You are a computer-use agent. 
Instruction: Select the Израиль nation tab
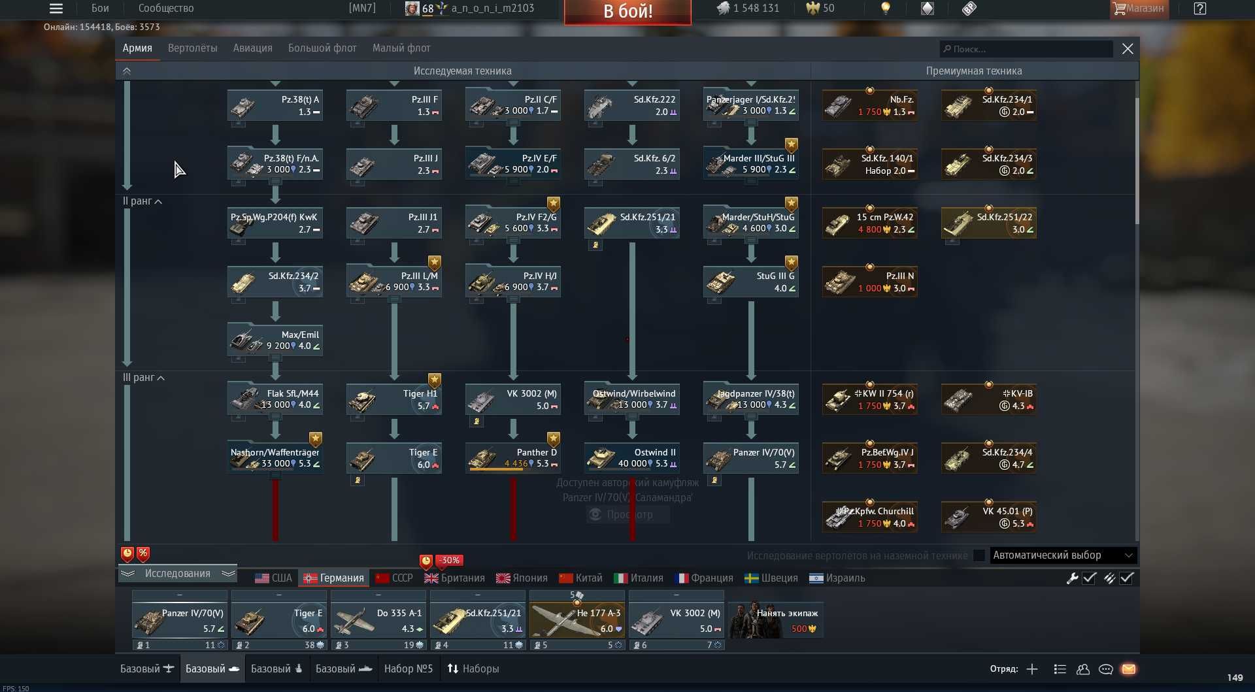837,578
